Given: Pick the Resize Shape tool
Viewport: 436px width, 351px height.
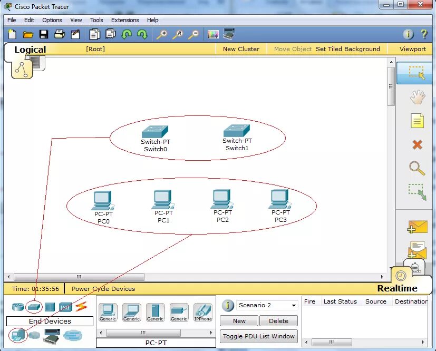Looking at the screenshot, I should click(418, 192).
